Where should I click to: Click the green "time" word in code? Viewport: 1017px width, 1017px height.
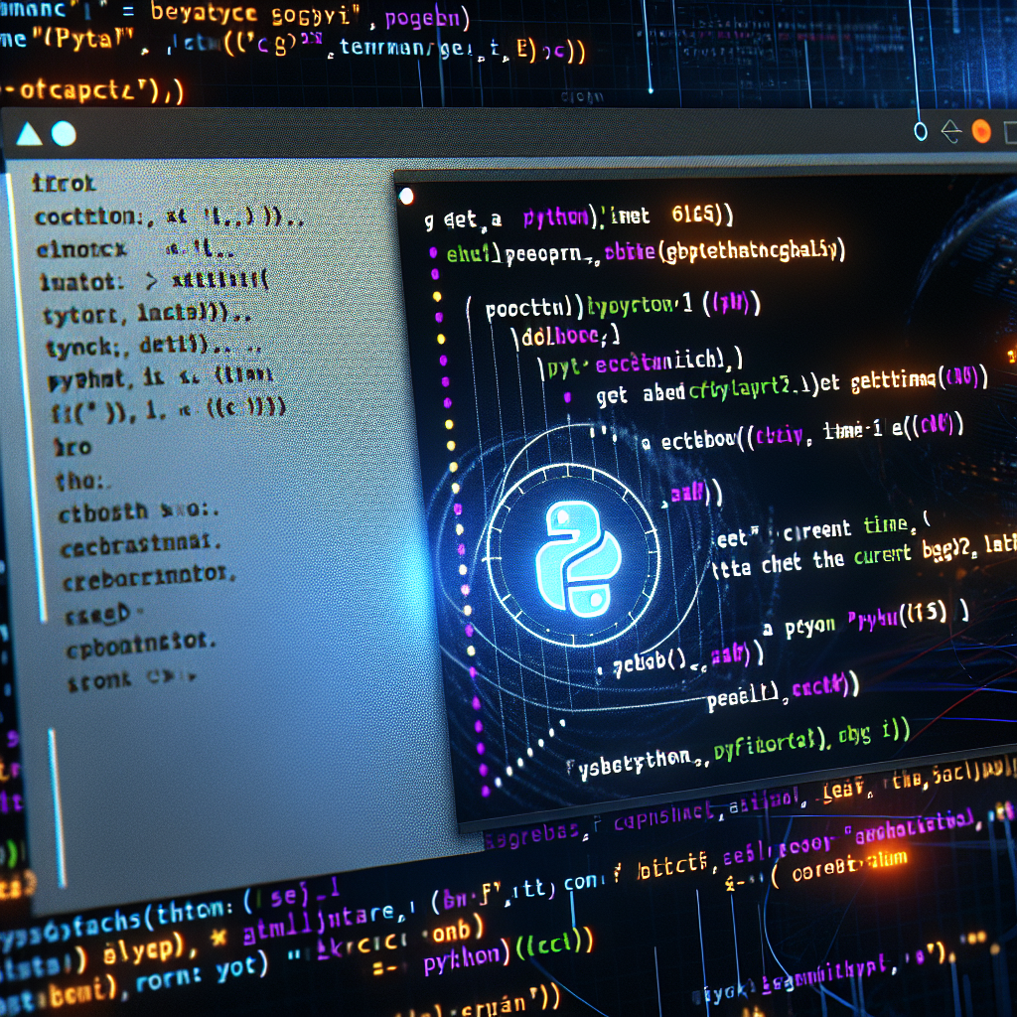pyautogui.click(x=886, y=525)
